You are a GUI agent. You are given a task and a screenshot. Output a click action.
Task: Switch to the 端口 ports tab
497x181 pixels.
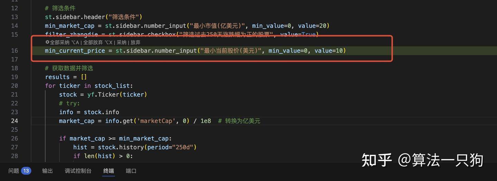click(131, 171)
